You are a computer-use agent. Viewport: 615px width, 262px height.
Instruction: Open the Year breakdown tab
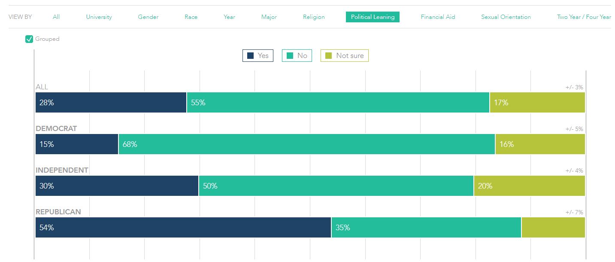coord(229,17)
